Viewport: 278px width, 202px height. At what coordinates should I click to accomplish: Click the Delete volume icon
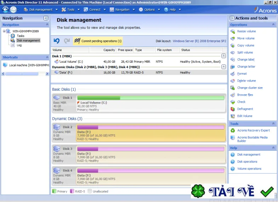point(233,81)
